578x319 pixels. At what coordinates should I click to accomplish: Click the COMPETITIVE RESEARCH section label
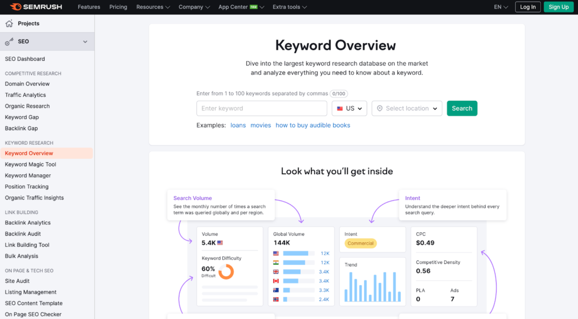point(33,74)
